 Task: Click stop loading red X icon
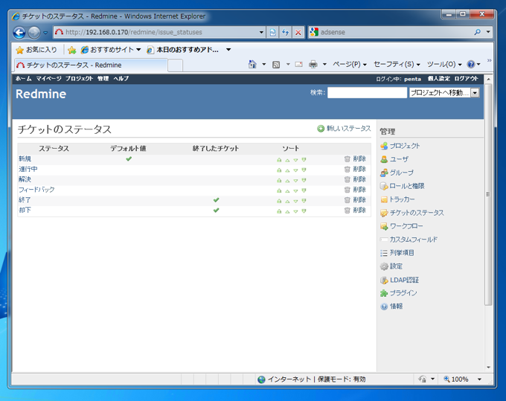pos(298,32)
